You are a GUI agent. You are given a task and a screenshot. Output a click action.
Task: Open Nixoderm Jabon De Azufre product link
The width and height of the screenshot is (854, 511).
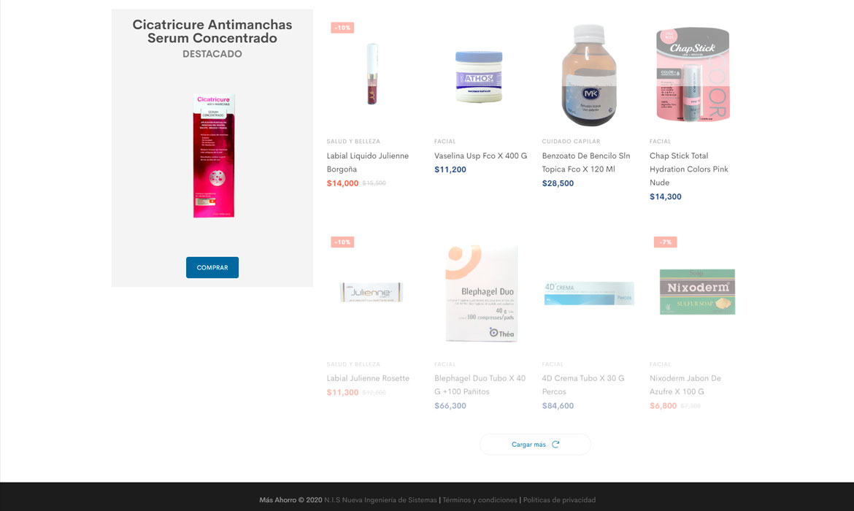[685, 385]
